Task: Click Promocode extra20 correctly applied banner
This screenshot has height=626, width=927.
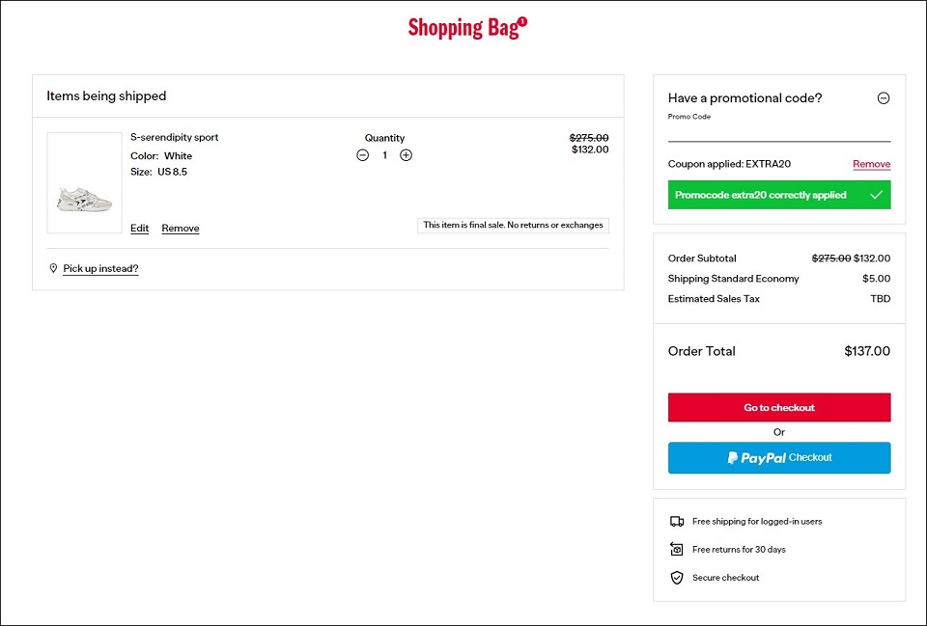Action: tap(779, 195)
